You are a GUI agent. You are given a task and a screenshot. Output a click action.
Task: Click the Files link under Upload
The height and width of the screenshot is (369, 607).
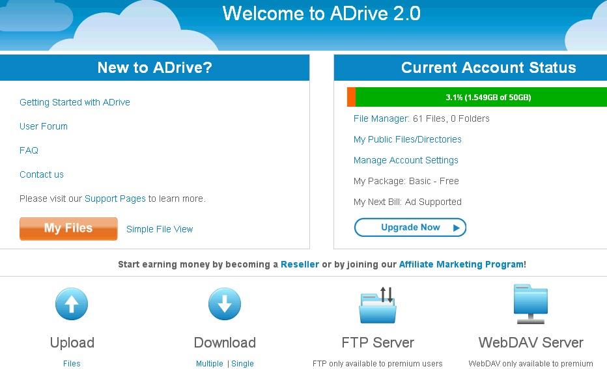coord(72,364)
